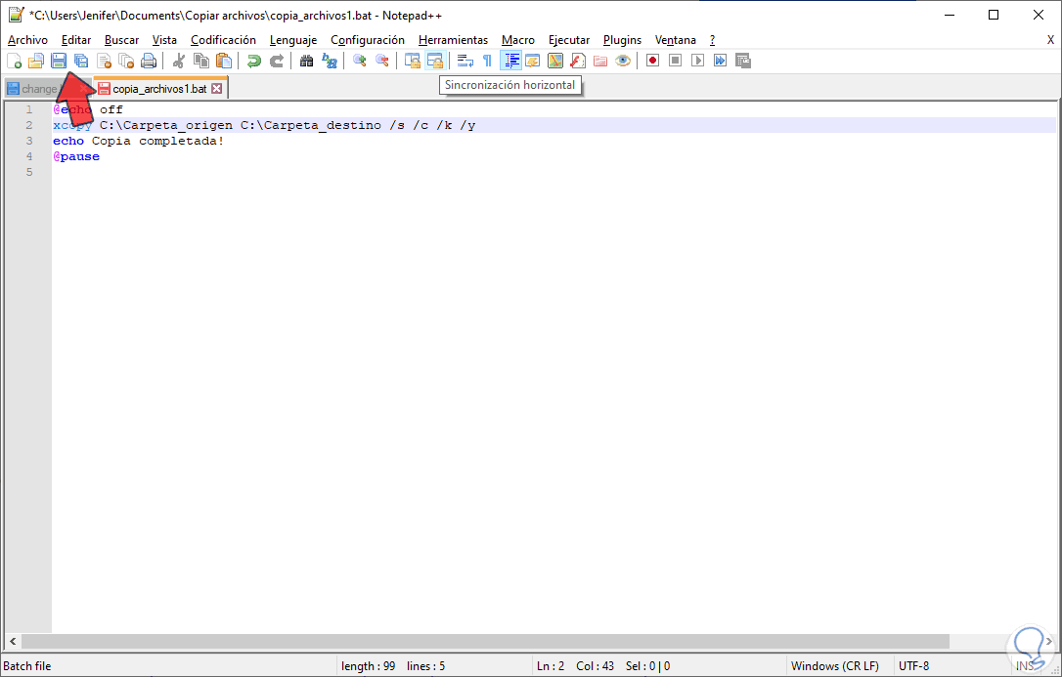Viewport: 1062px width, 677px height.
Task: Open the Herramientas menu
Action: [x=453, y=40]
